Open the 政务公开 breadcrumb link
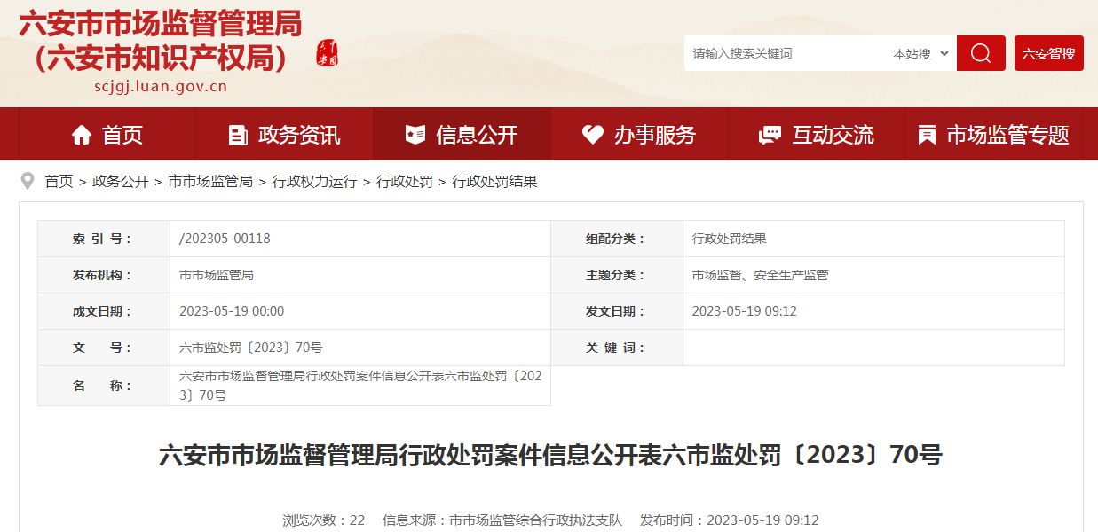 pyautogui.click(x=121, y=182)
